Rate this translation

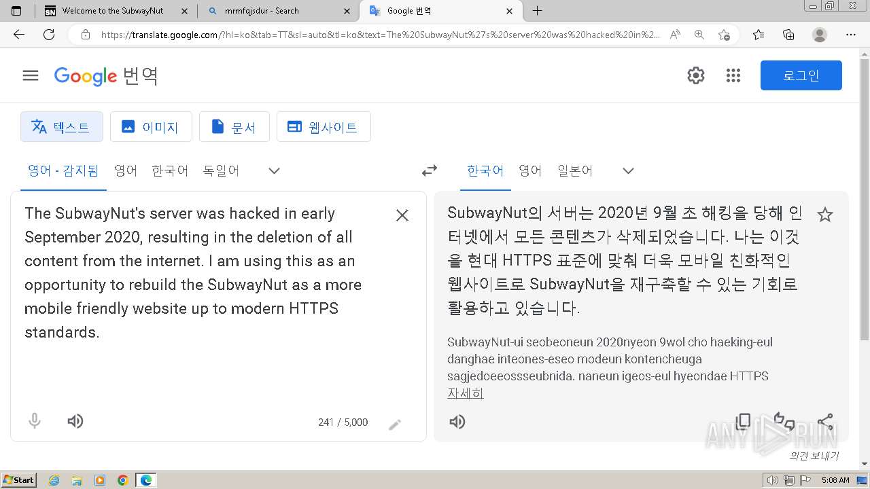pyautogui.click(x=784, y=422)
